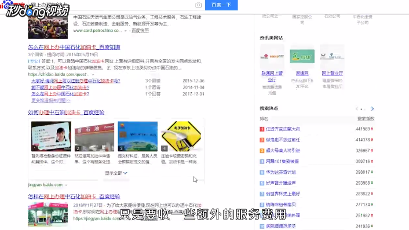Open result 怎样在网上办理中石化加油卡_百度经验
The height and width of the screenshot is (230, 409).
(x=74, y=196)
